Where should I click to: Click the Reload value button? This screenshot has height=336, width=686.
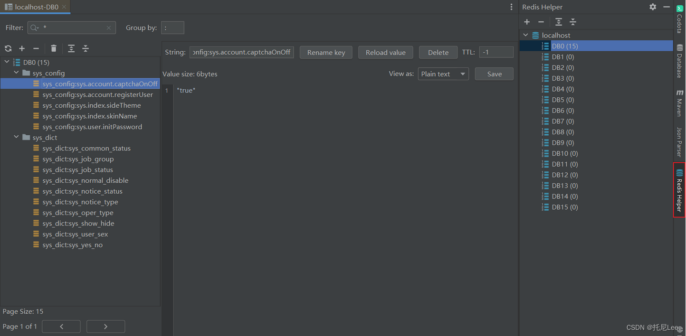pyautogui.click(x=385, y=52)
